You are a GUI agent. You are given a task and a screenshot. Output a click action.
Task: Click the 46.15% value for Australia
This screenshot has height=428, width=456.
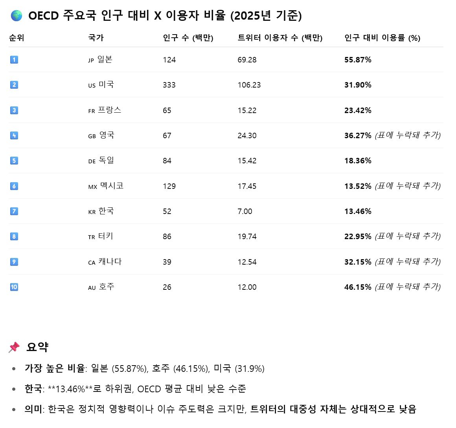(358, 287)
